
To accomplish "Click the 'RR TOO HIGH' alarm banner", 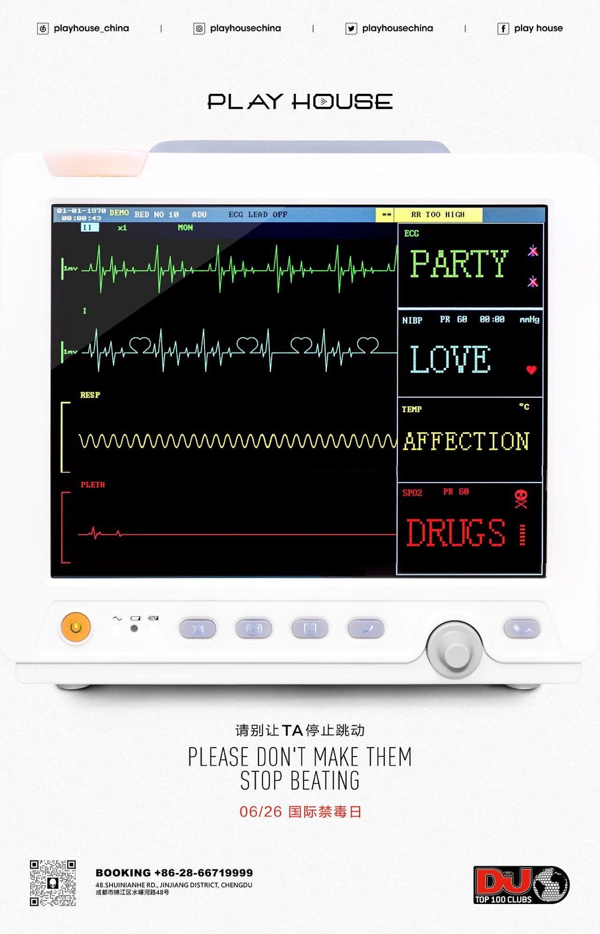I will click(x=438, y=214).
